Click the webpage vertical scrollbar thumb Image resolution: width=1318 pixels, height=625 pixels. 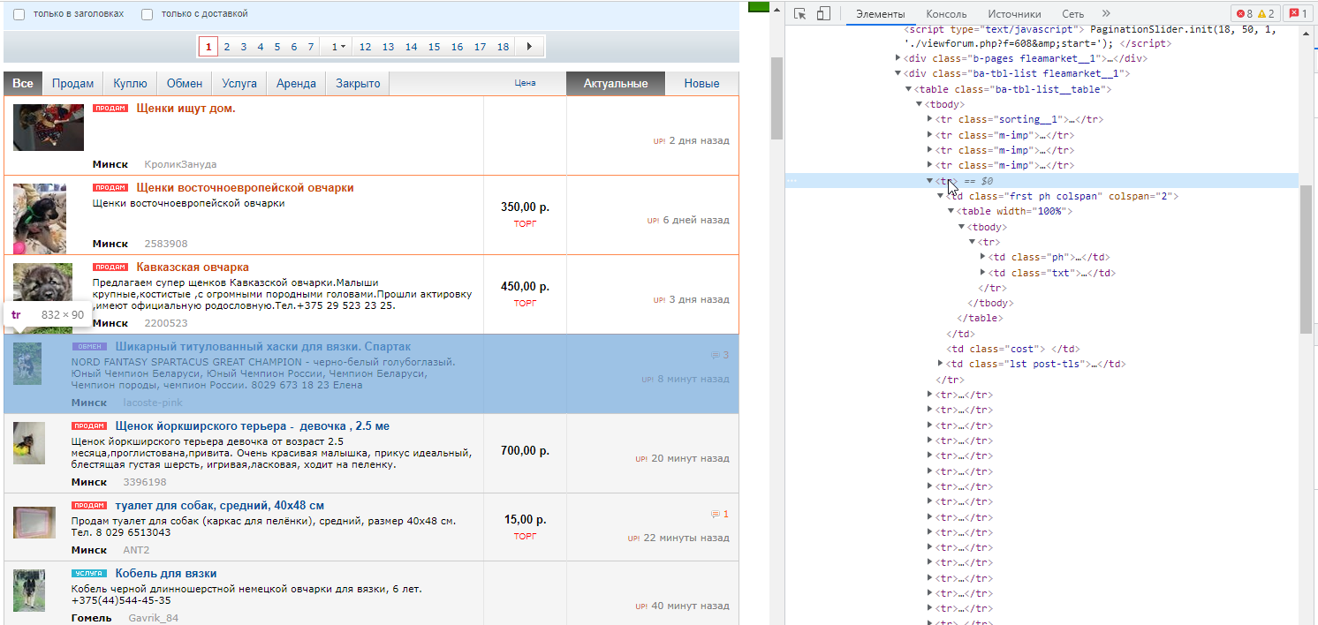(776, 98)
